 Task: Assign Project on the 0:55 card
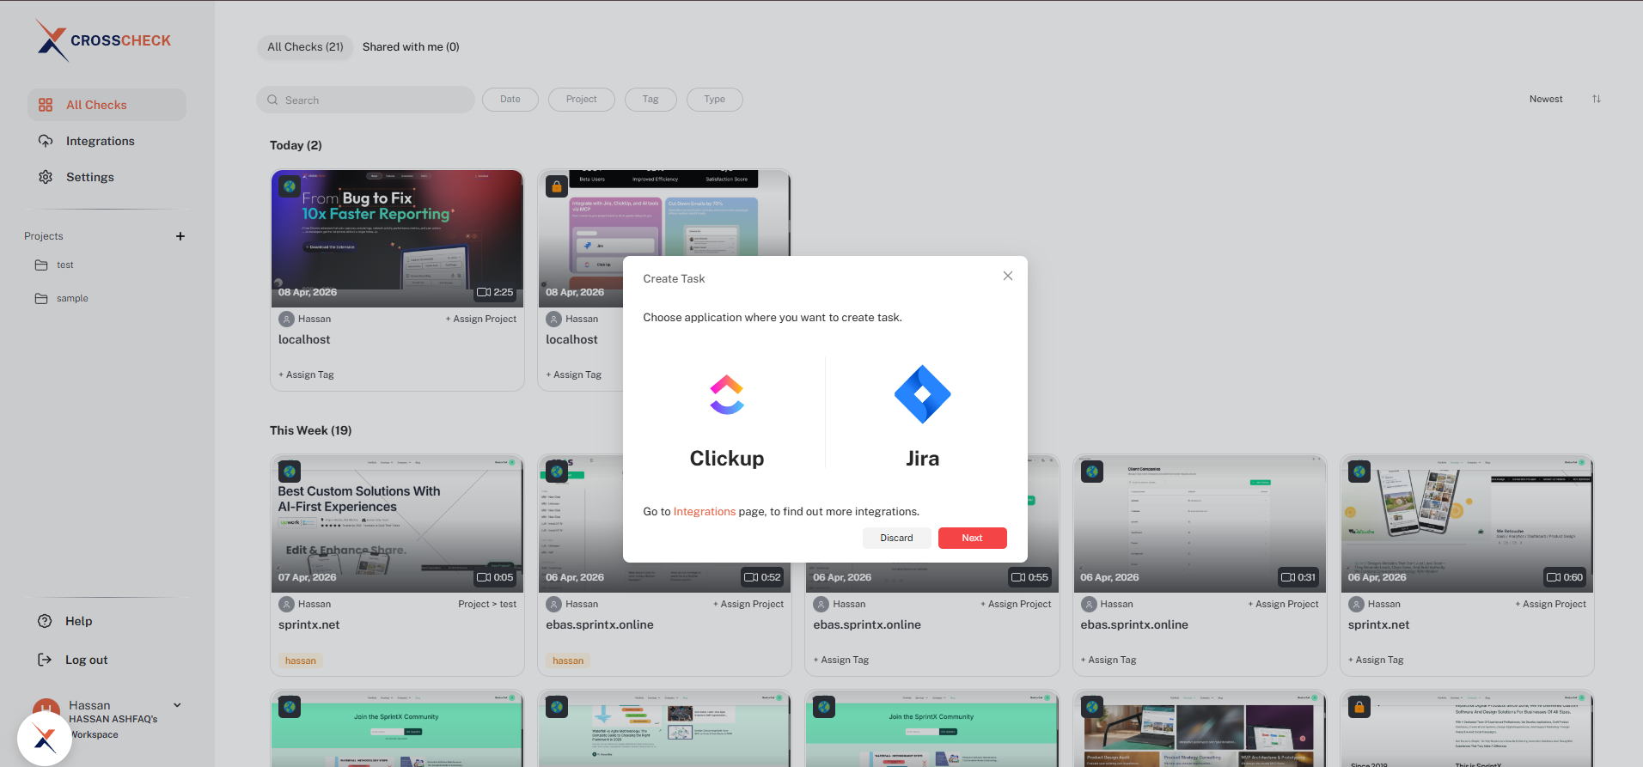coord(1016,604)
